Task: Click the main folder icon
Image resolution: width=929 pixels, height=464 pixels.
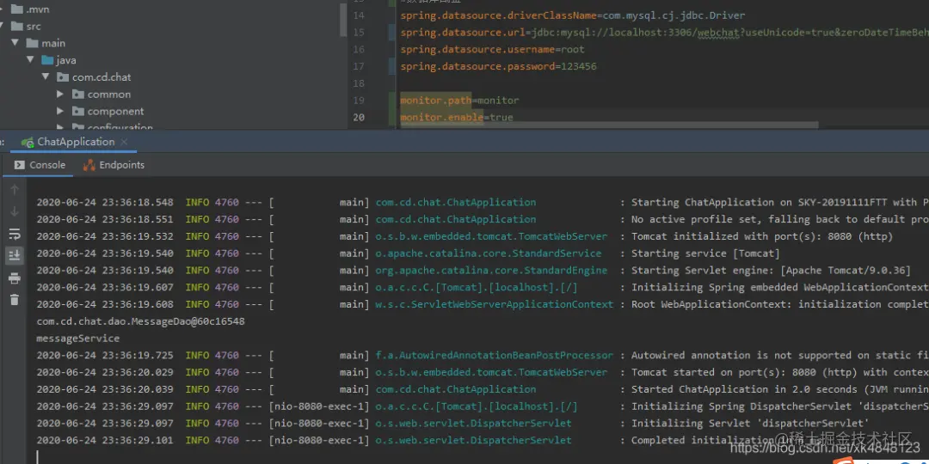Action: click(x=32, y=43)
